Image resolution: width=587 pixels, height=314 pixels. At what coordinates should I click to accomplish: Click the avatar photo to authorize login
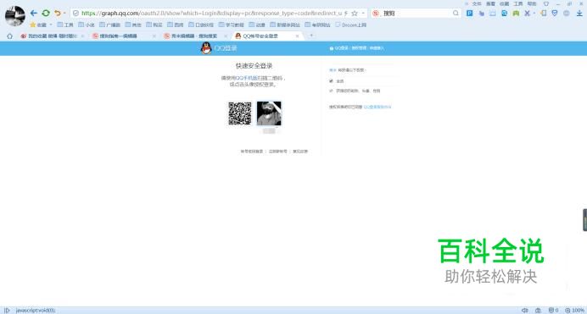[x=269, y=113]
